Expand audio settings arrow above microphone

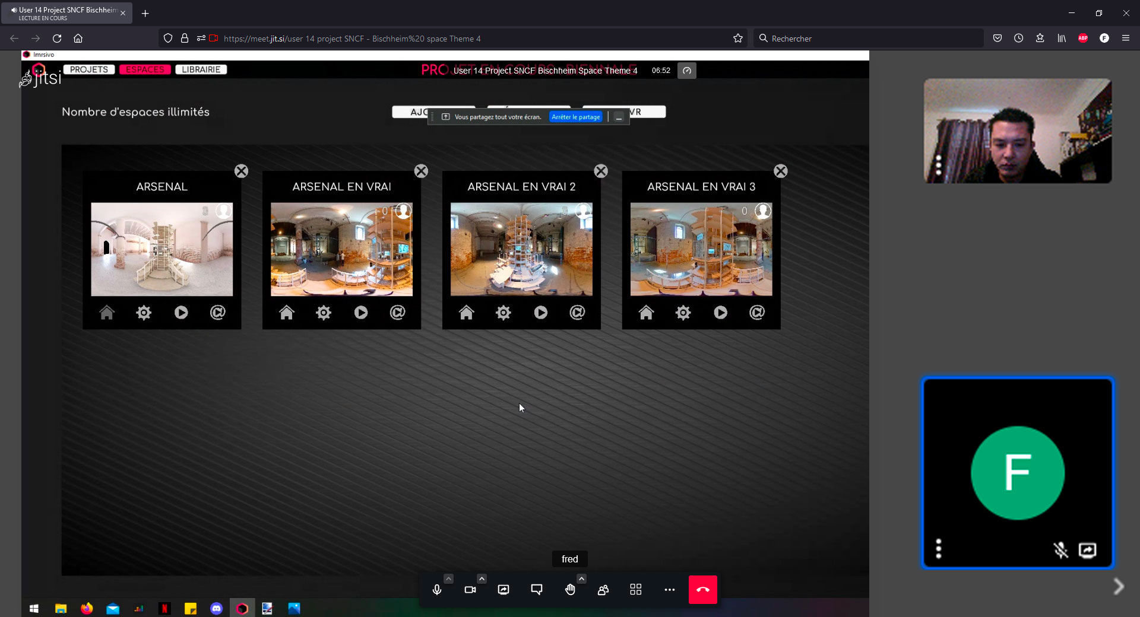[449, 578]
